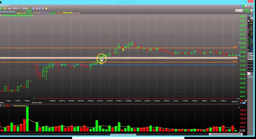Switch to board #1
This screenshot has height=139, width=256.
coord(249,61)
